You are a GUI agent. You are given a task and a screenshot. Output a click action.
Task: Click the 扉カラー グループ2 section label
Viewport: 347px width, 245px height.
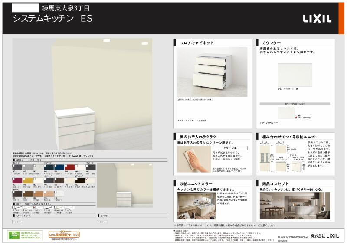[29, 160]
